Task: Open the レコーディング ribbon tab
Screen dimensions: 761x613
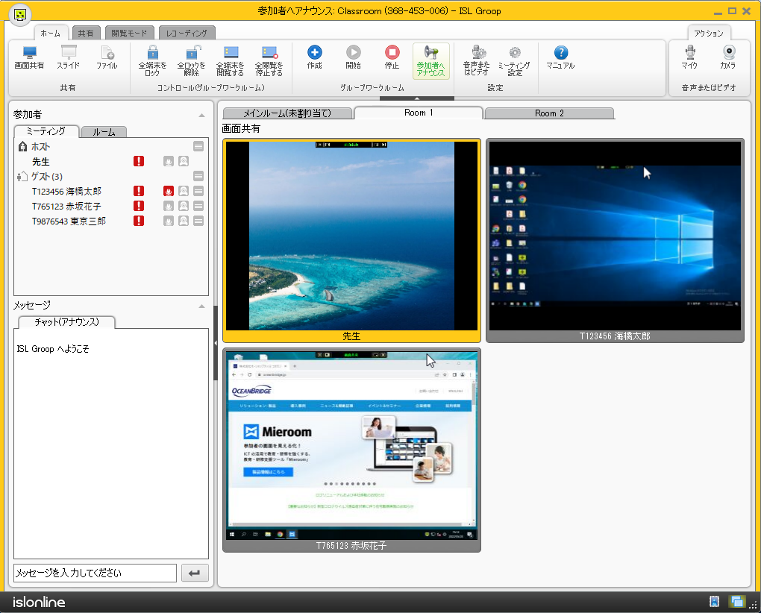Action: [x=187, y=33]
